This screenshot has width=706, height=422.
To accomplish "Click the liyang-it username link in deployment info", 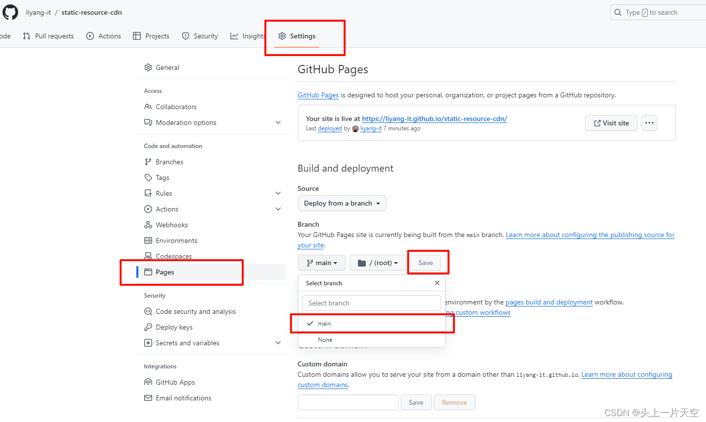I will [x=371, y=128].
